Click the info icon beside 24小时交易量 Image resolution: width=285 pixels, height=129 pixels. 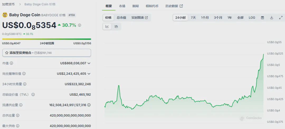[x=25, y=84]
